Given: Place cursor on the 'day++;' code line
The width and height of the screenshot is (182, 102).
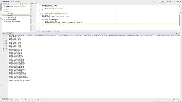Looking at the screenshot, I should click(x=47, y=24).
